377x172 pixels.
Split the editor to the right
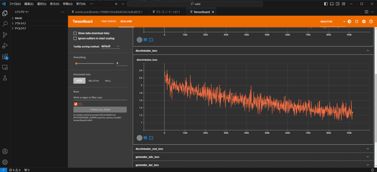tap(367, 12)
